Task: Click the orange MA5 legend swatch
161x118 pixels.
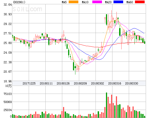Action: point(74,2)
